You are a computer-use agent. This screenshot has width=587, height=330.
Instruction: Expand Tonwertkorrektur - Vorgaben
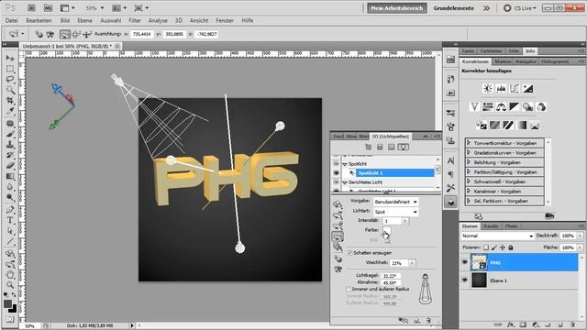469,143
